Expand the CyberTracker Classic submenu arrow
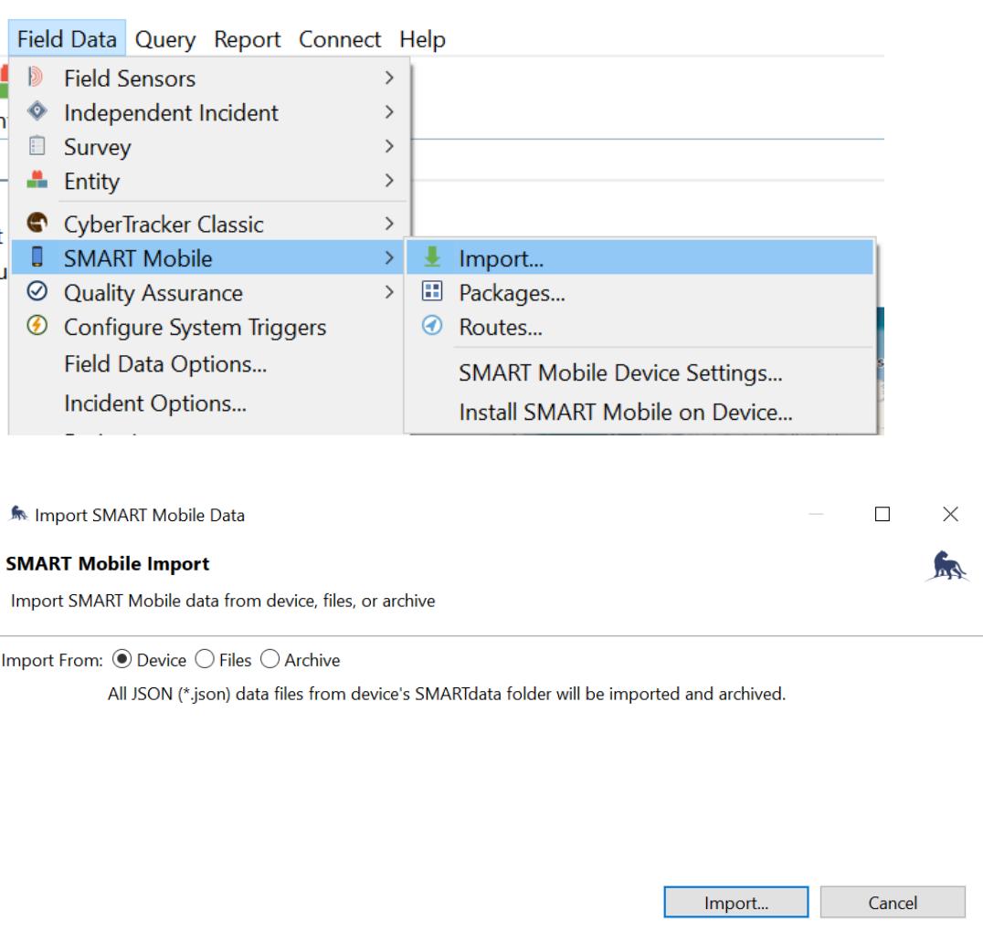The image size is (983, 932). coord(390,224)
